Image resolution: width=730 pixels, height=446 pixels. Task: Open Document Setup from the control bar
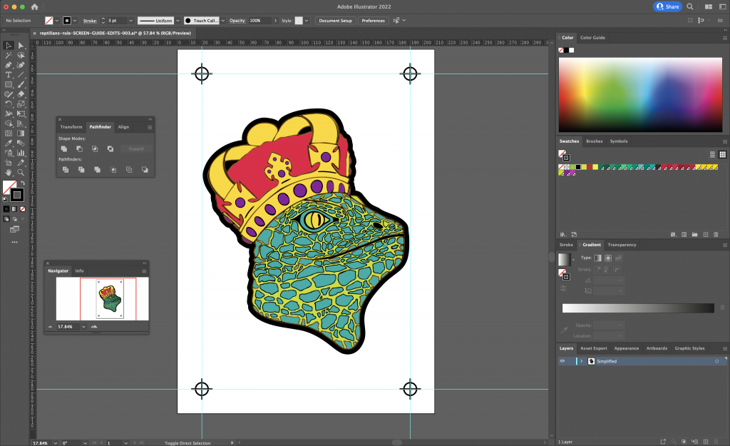(x=335, y=21)
